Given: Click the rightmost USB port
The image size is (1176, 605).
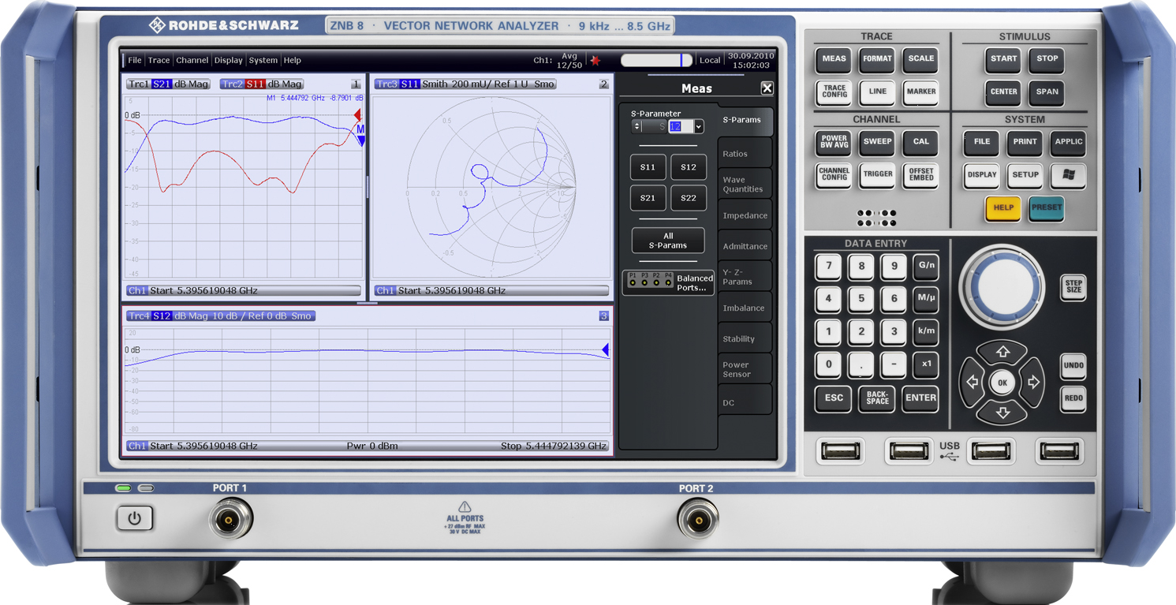Looking at the screenshot, I should coord(1059,451).
